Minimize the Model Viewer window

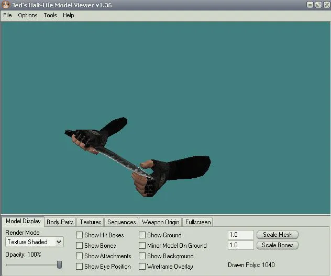click(x=310, y=5)
